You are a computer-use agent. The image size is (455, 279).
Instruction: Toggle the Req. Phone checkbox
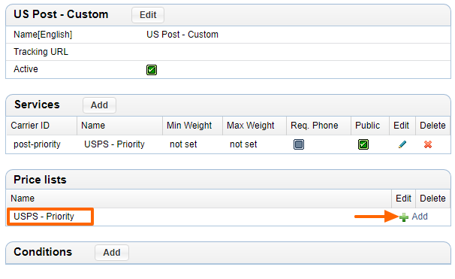coord(299,144)
